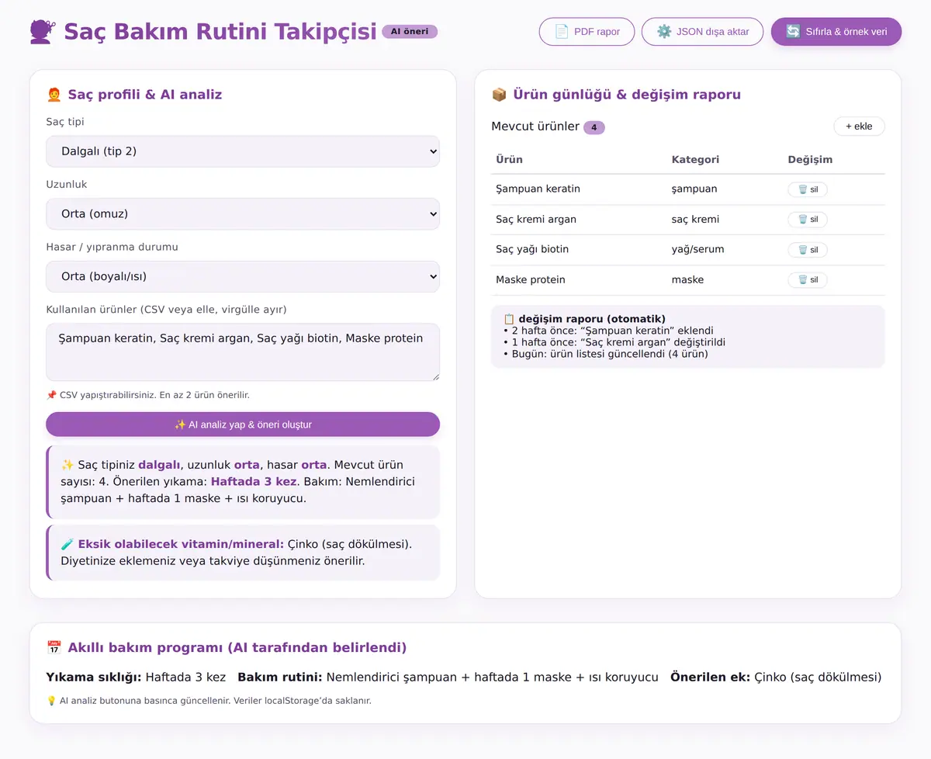Click the Sıfırla & örnek veri button
This screenshot has height=759, width=931.
pyautogui.click(x=836, y=32)
